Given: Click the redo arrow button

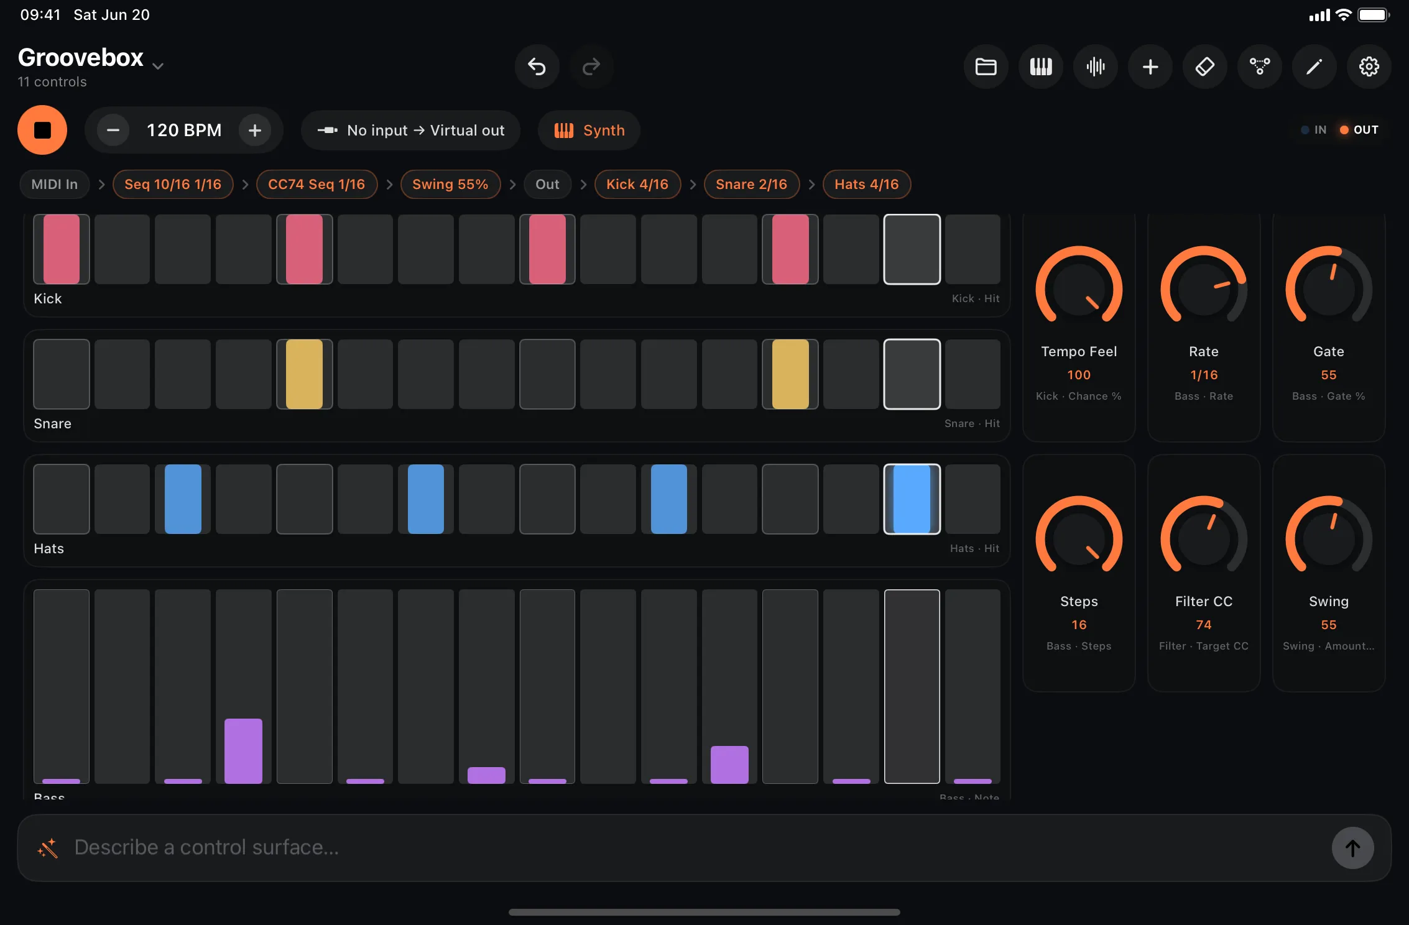Looking at the screenshot, I should point(591,67).
